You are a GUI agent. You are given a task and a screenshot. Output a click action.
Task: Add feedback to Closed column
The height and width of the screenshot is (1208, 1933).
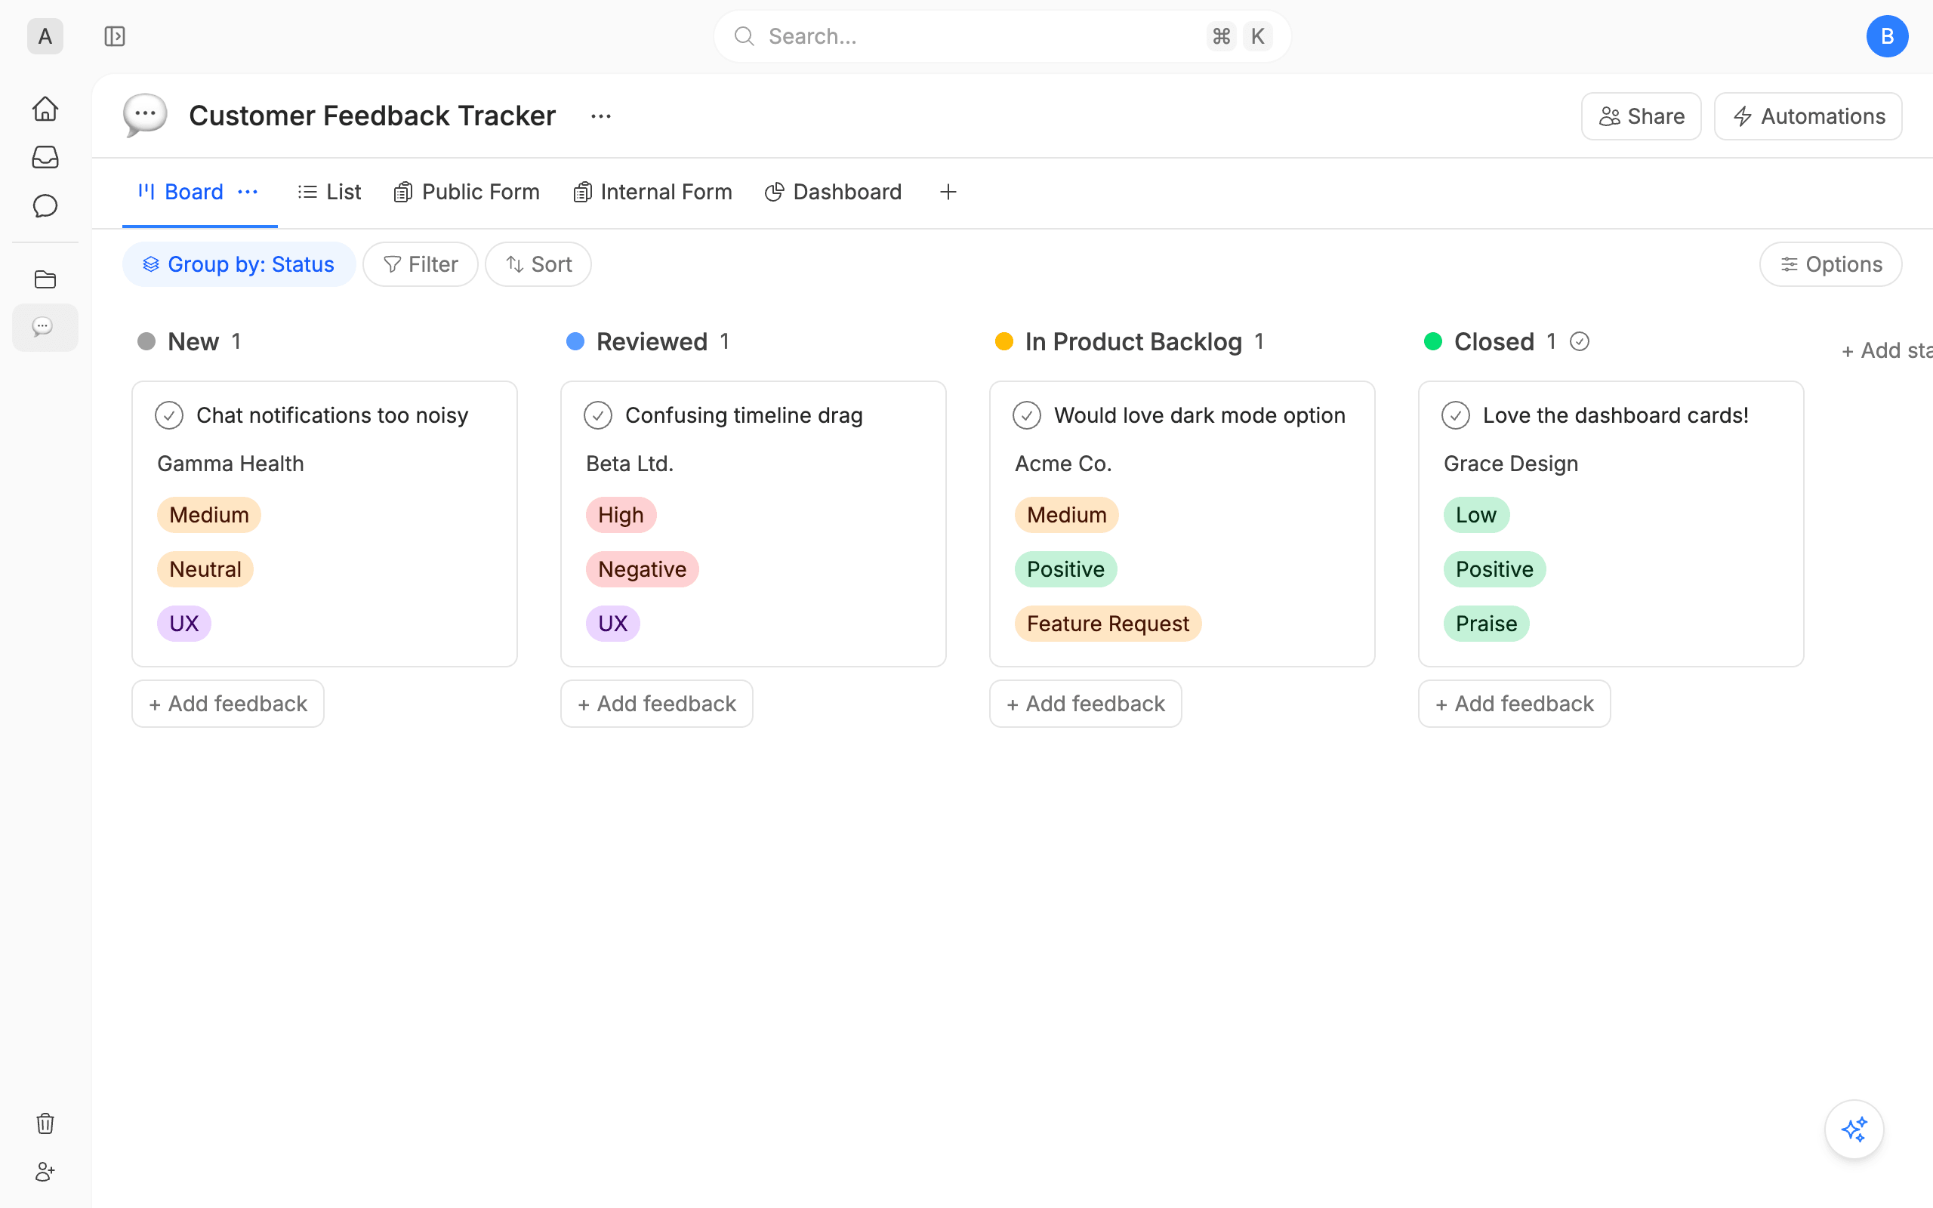tap(1515, 704)
